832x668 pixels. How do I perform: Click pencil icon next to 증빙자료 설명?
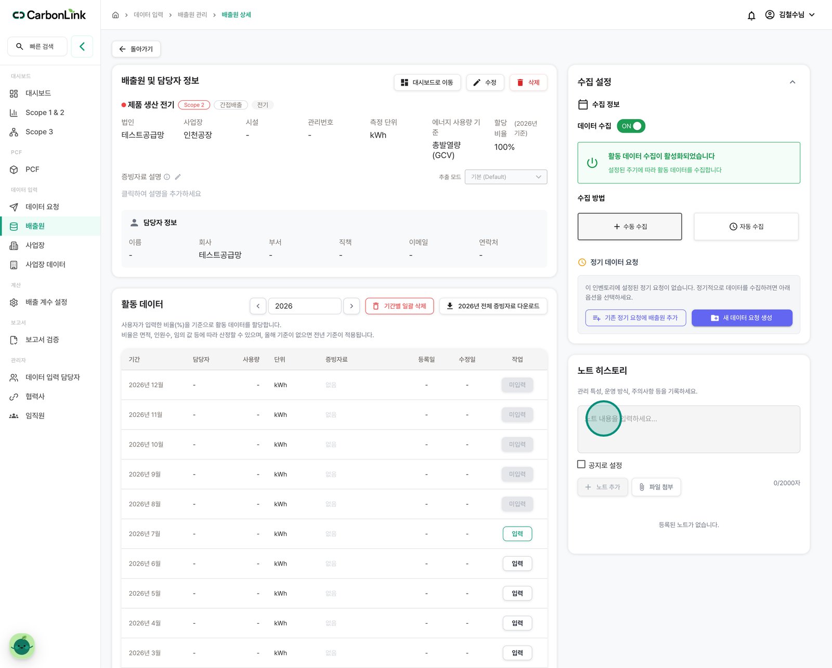178,177
